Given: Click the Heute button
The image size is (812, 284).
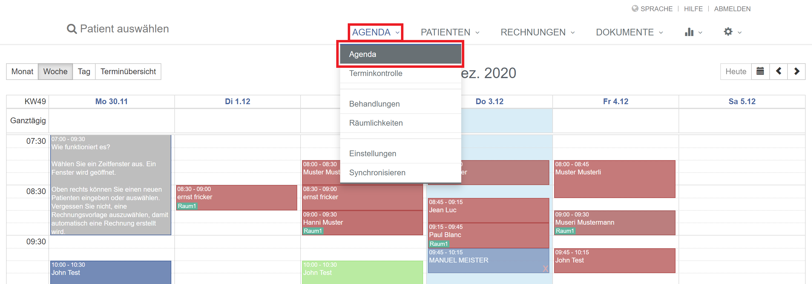Looking at the screenshot, I should (x=736, y=71).
